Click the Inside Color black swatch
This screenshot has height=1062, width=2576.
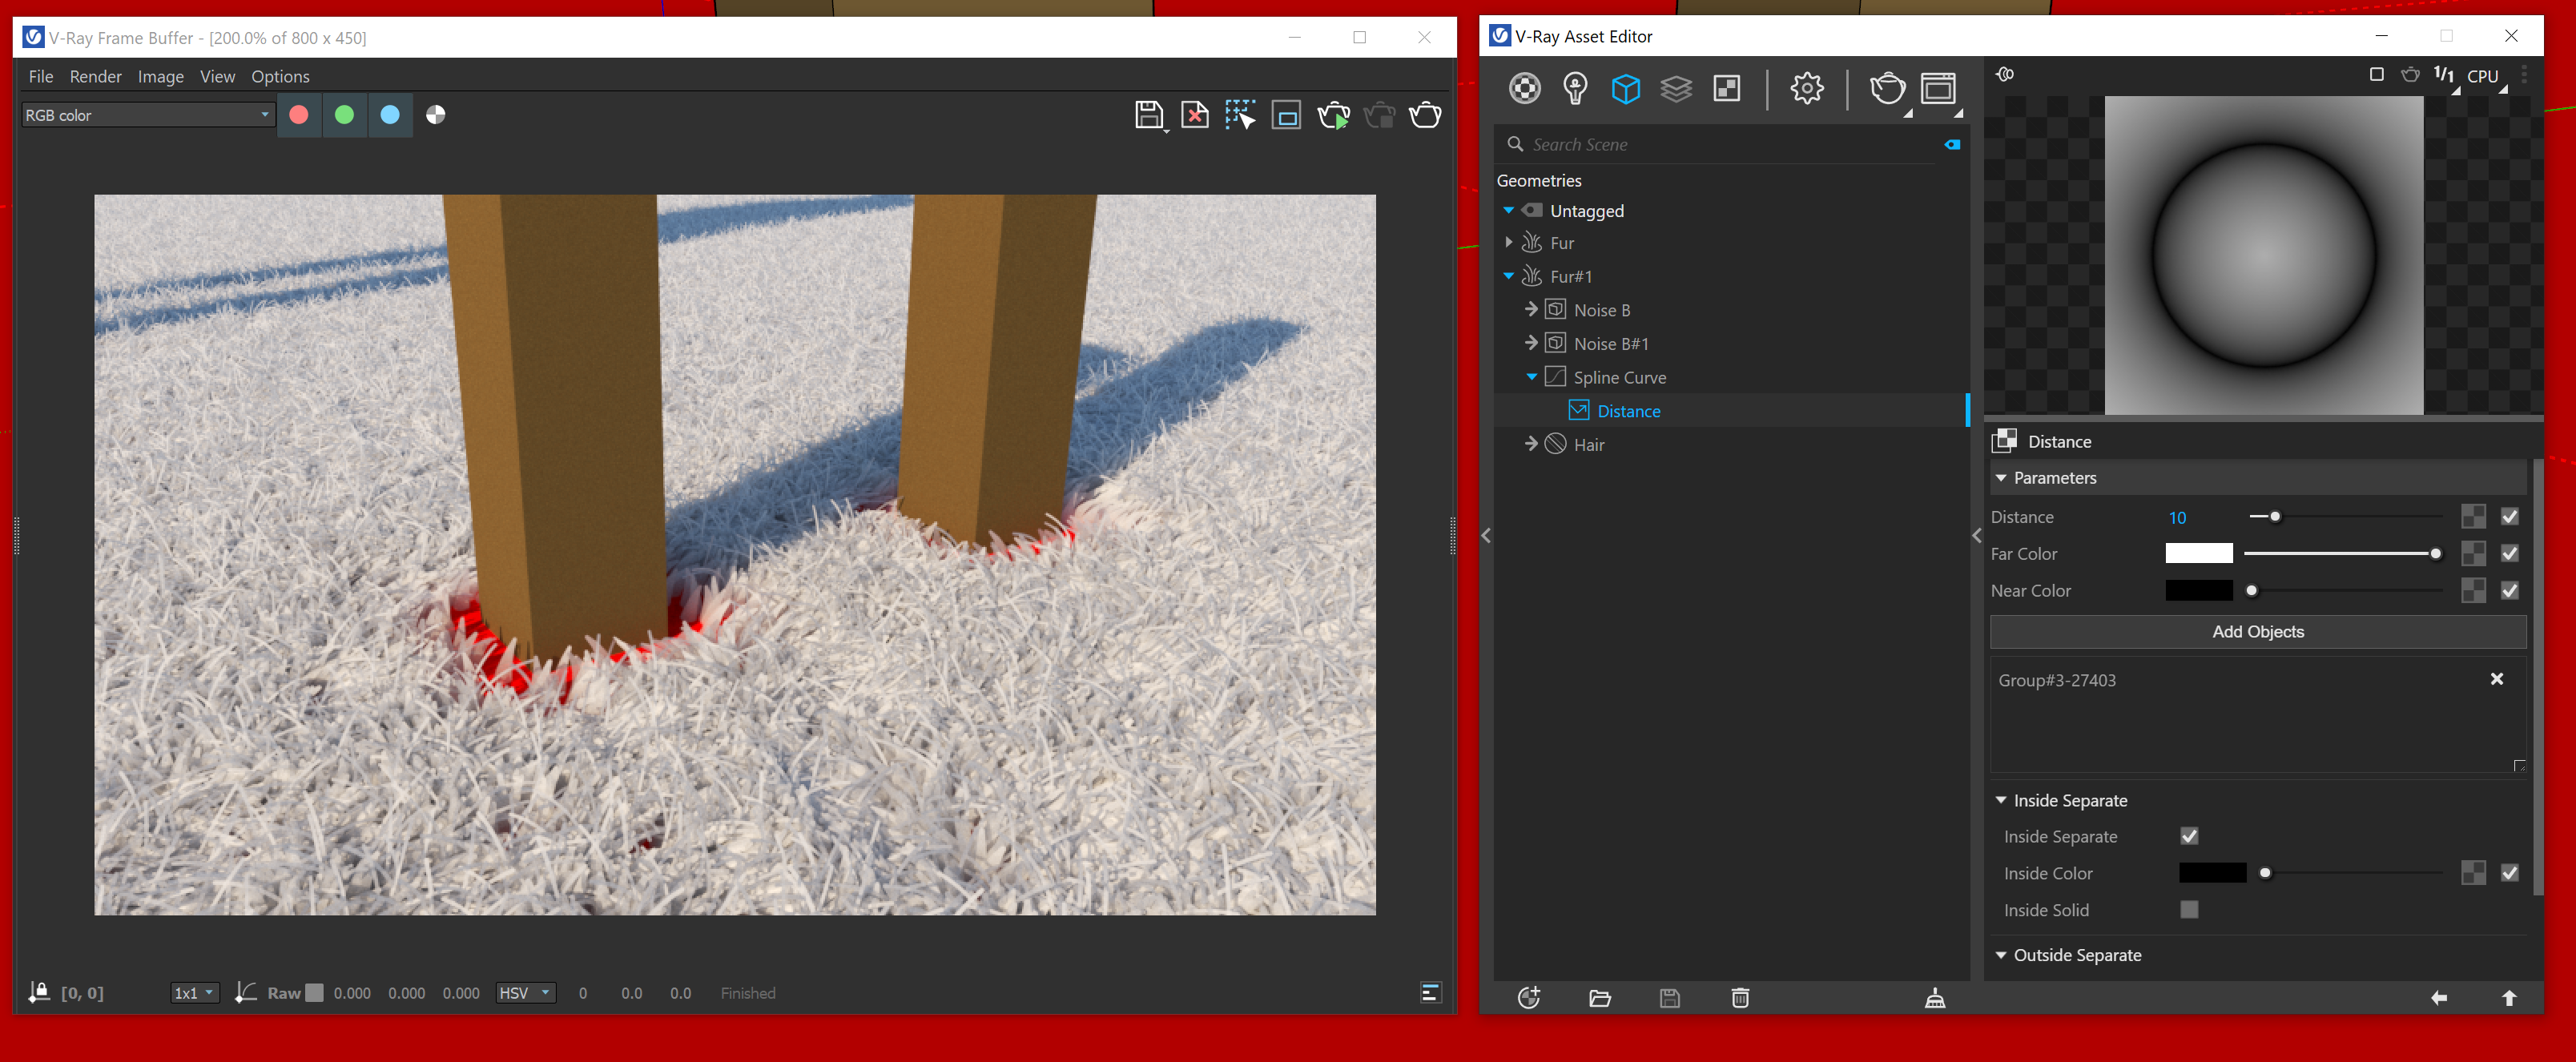2212,873
